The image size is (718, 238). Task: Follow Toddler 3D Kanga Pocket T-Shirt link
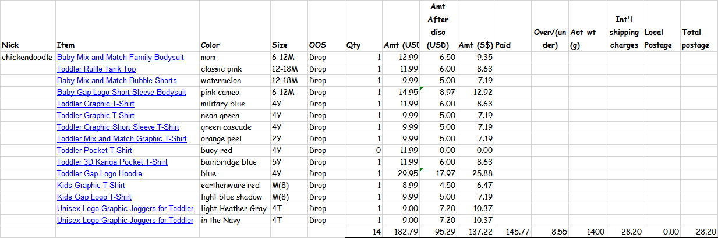coord(112,162)
